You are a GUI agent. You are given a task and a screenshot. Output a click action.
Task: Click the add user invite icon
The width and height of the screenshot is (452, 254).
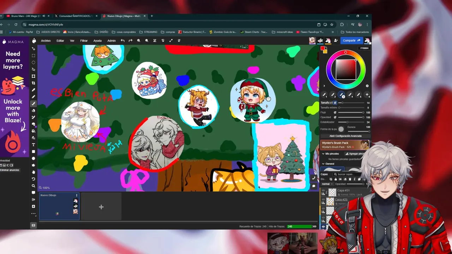click(x=336, y=41)
